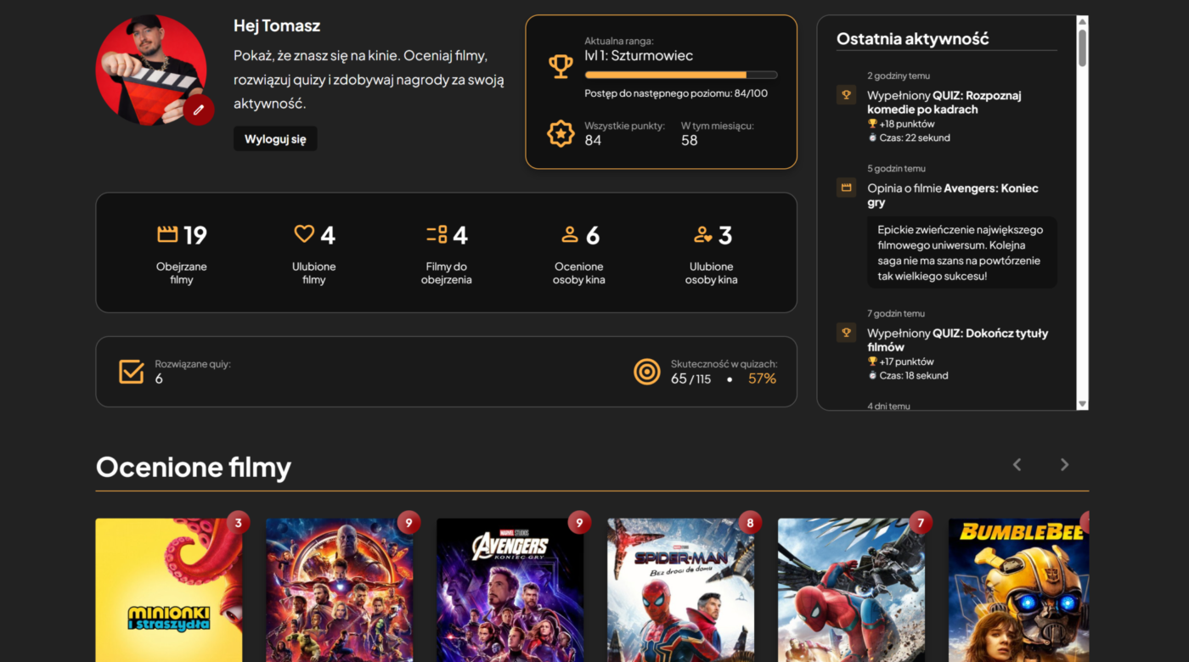Click the stopwatch icon next to 'Czas: 22 sekund'
This screenshot has width=1189, height=662.
(872, 137)
